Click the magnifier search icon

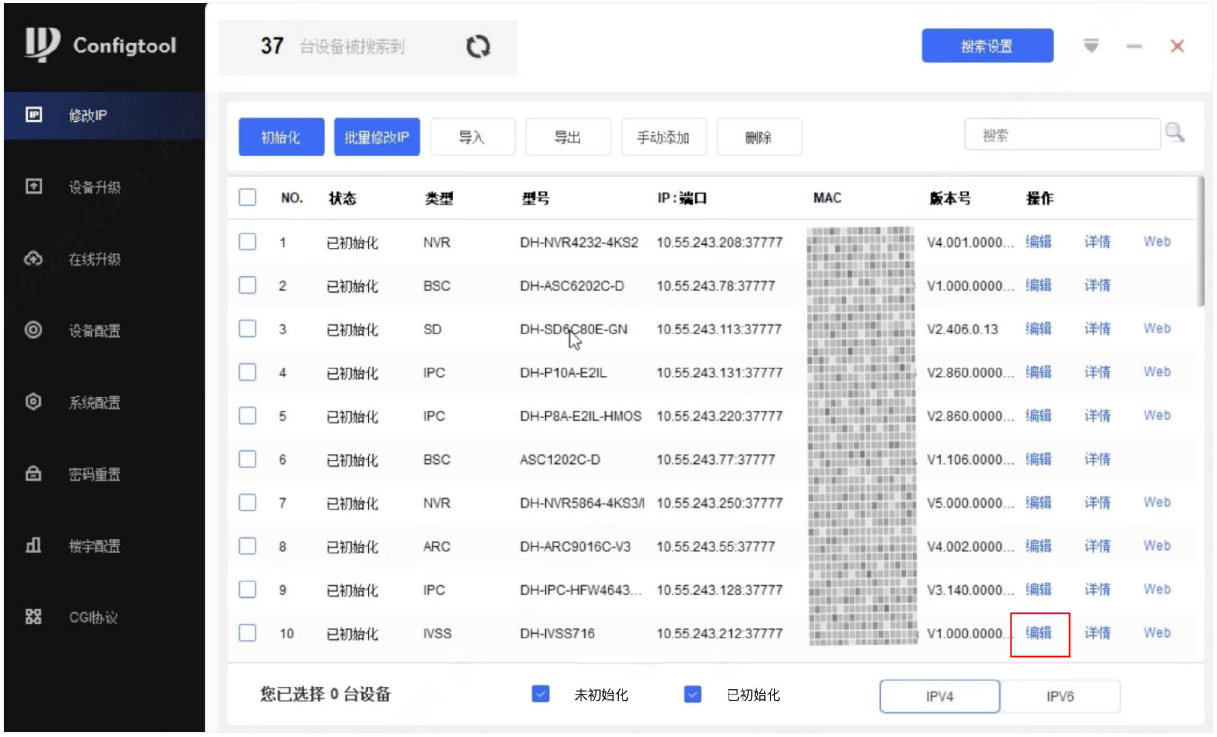pyautogui.click(x=1174, y=132)
